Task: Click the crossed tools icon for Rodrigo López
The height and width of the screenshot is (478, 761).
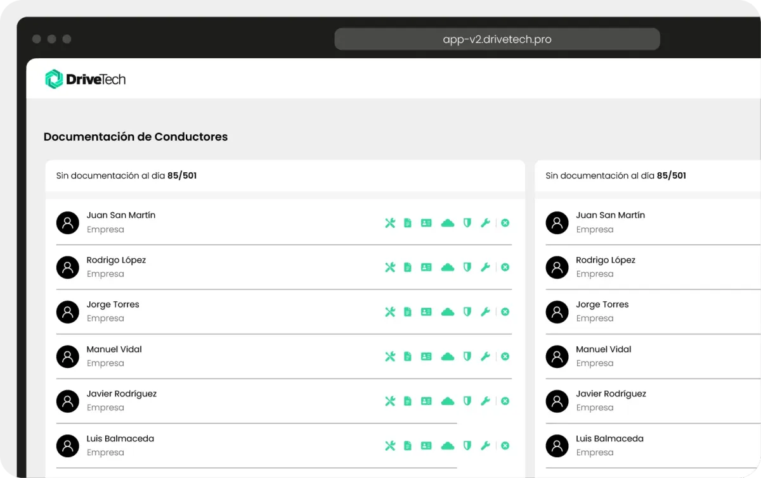Action: tap(390, 267)
